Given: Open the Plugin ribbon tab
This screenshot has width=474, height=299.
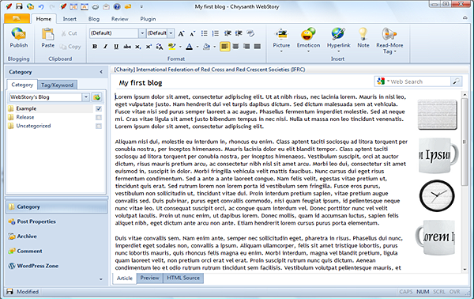Looking at the screenshot, I should [148, 19].
